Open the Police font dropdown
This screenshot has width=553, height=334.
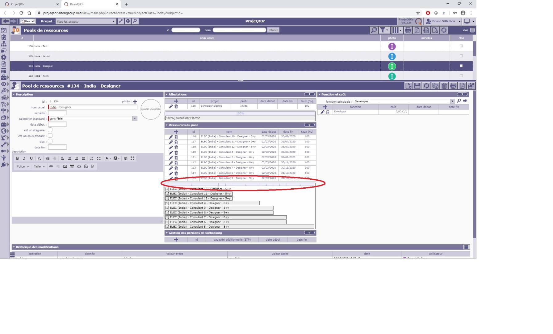click(23, 167)
